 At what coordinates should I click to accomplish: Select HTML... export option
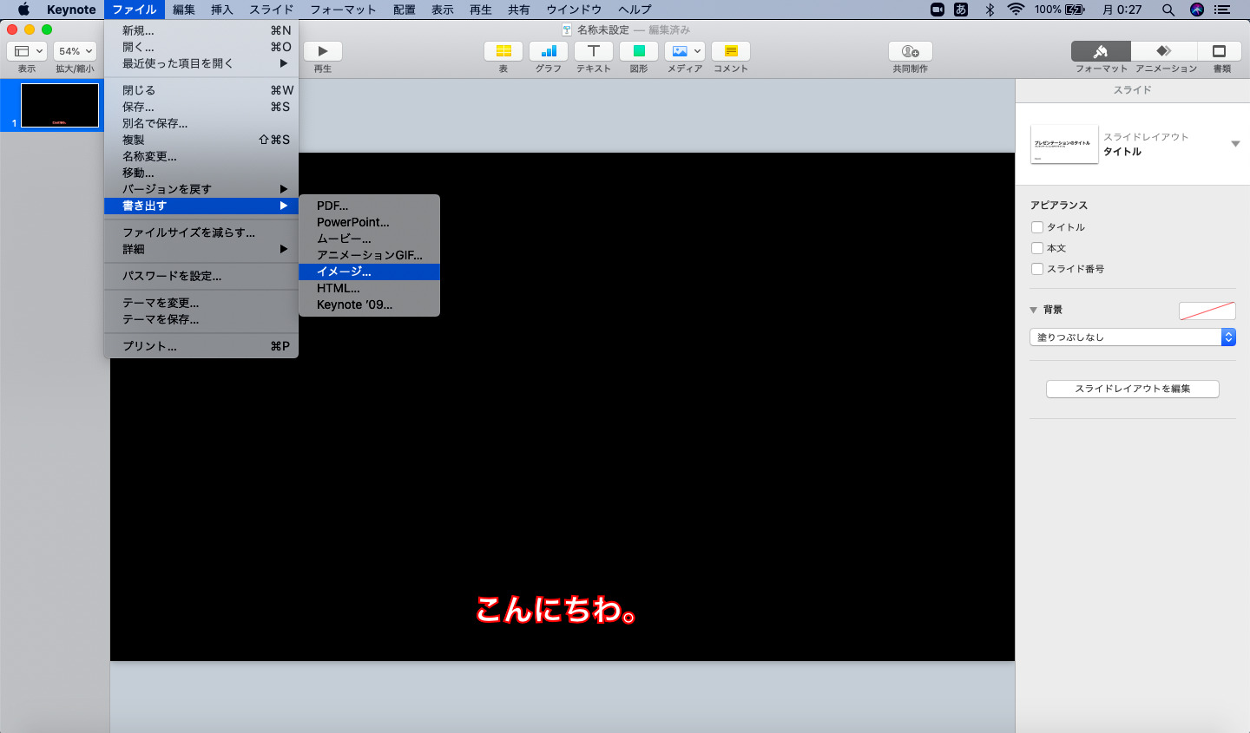click(370, 288)
